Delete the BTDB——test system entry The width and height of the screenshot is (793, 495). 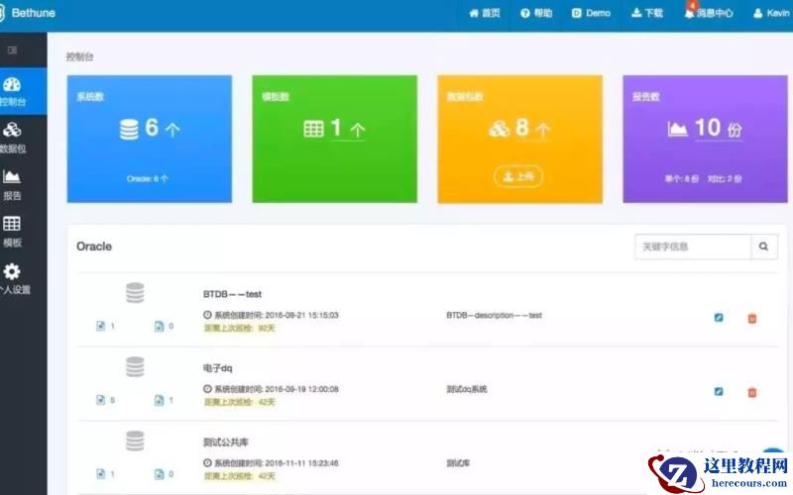tap(752, 318)
